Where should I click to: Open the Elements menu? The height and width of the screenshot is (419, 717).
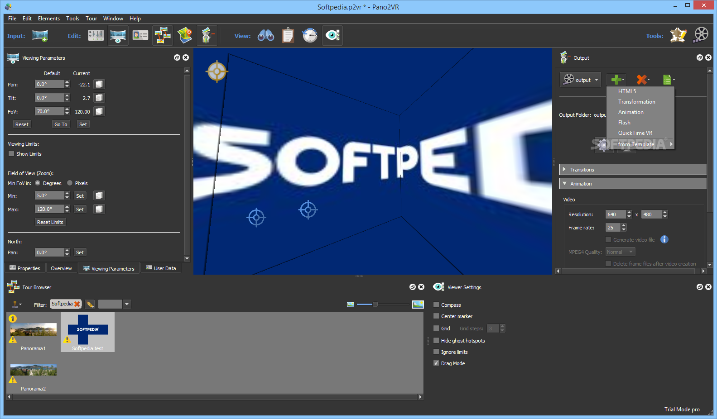point(48,19)
